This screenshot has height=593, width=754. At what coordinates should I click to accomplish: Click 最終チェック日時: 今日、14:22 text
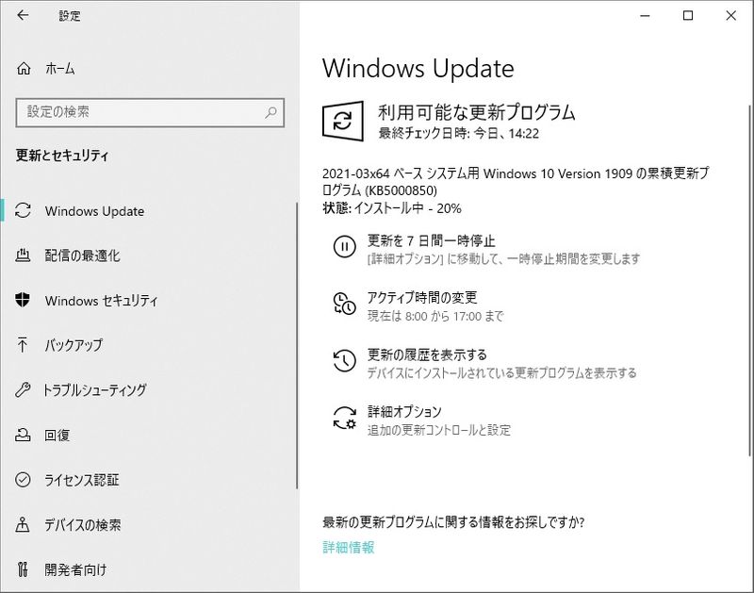[459, 133]
